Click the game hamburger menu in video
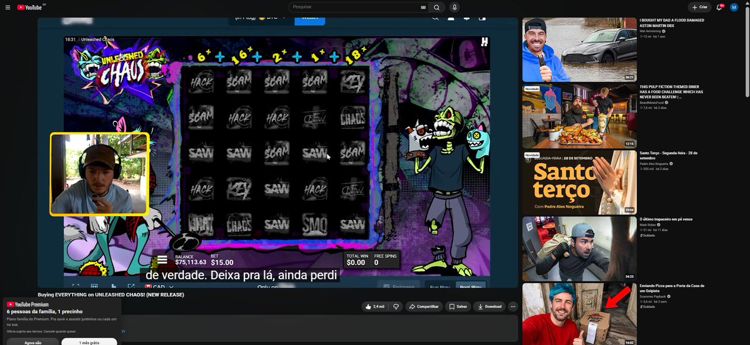Viewport: 750px width, 345px height. point(162,260)
